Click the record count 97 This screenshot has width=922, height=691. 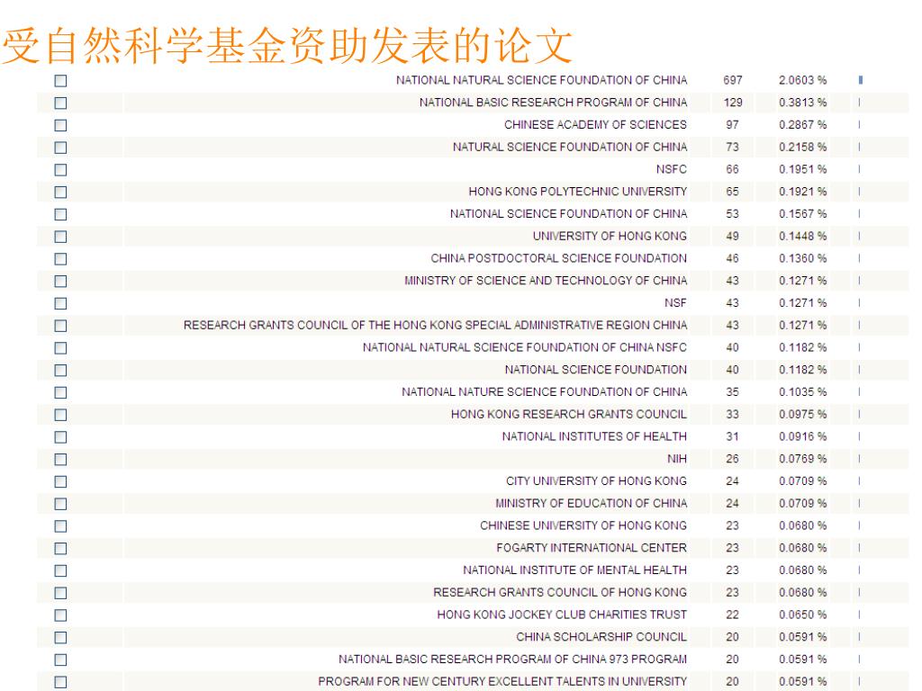click(732, 124)
